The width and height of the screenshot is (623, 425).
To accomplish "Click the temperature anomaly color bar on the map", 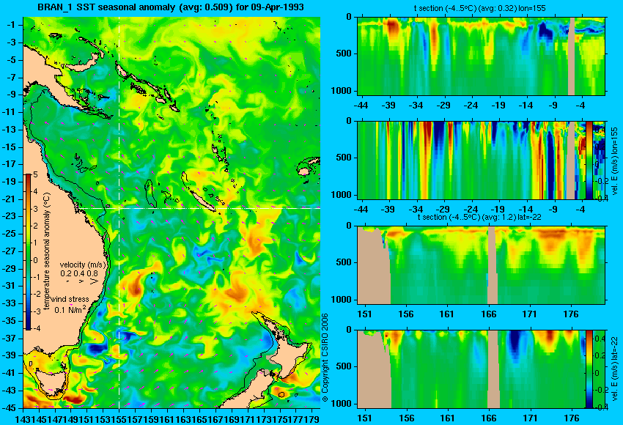I will click(x=29, y=252).
